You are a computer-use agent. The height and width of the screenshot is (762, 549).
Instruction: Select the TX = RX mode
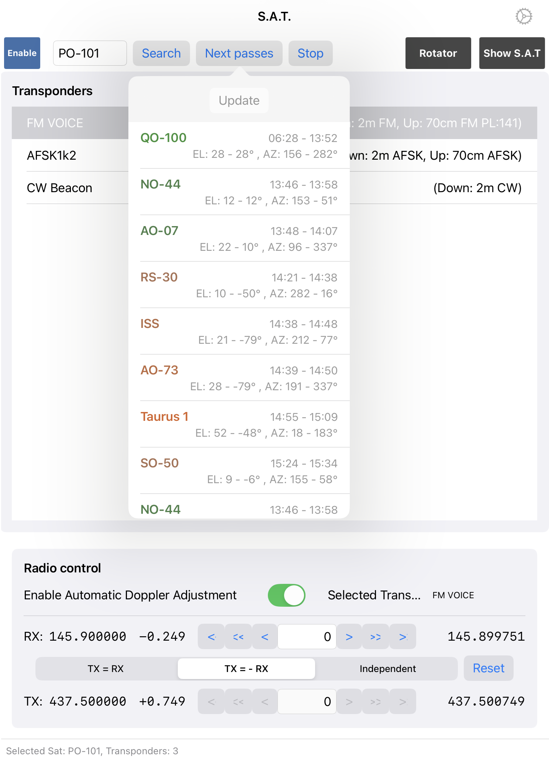point(106,669)
